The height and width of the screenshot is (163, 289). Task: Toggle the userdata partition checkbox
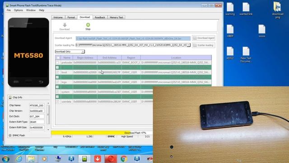[x=57, y=101]
